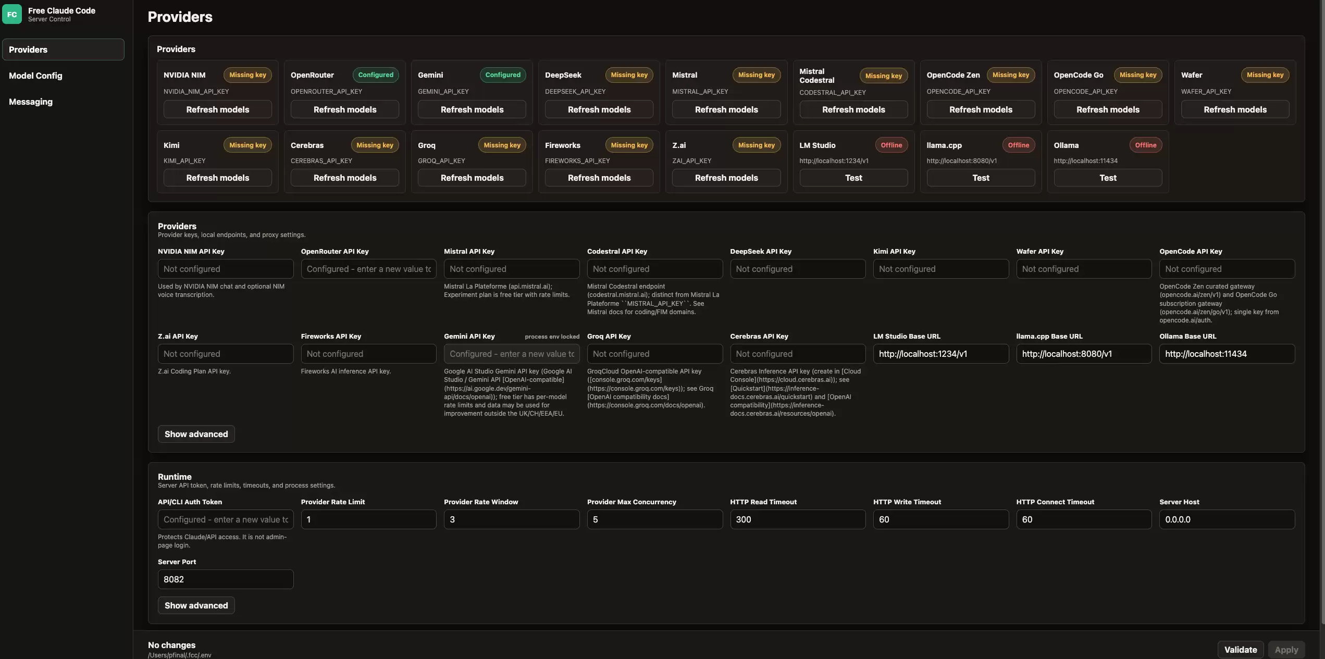Click the Ollama Base URL field
The height and width of the screenshot is (659, 1325).
point(1227,354)
